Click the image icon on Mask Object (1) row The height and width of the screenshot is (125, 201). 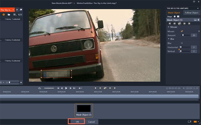click(195, 20)
